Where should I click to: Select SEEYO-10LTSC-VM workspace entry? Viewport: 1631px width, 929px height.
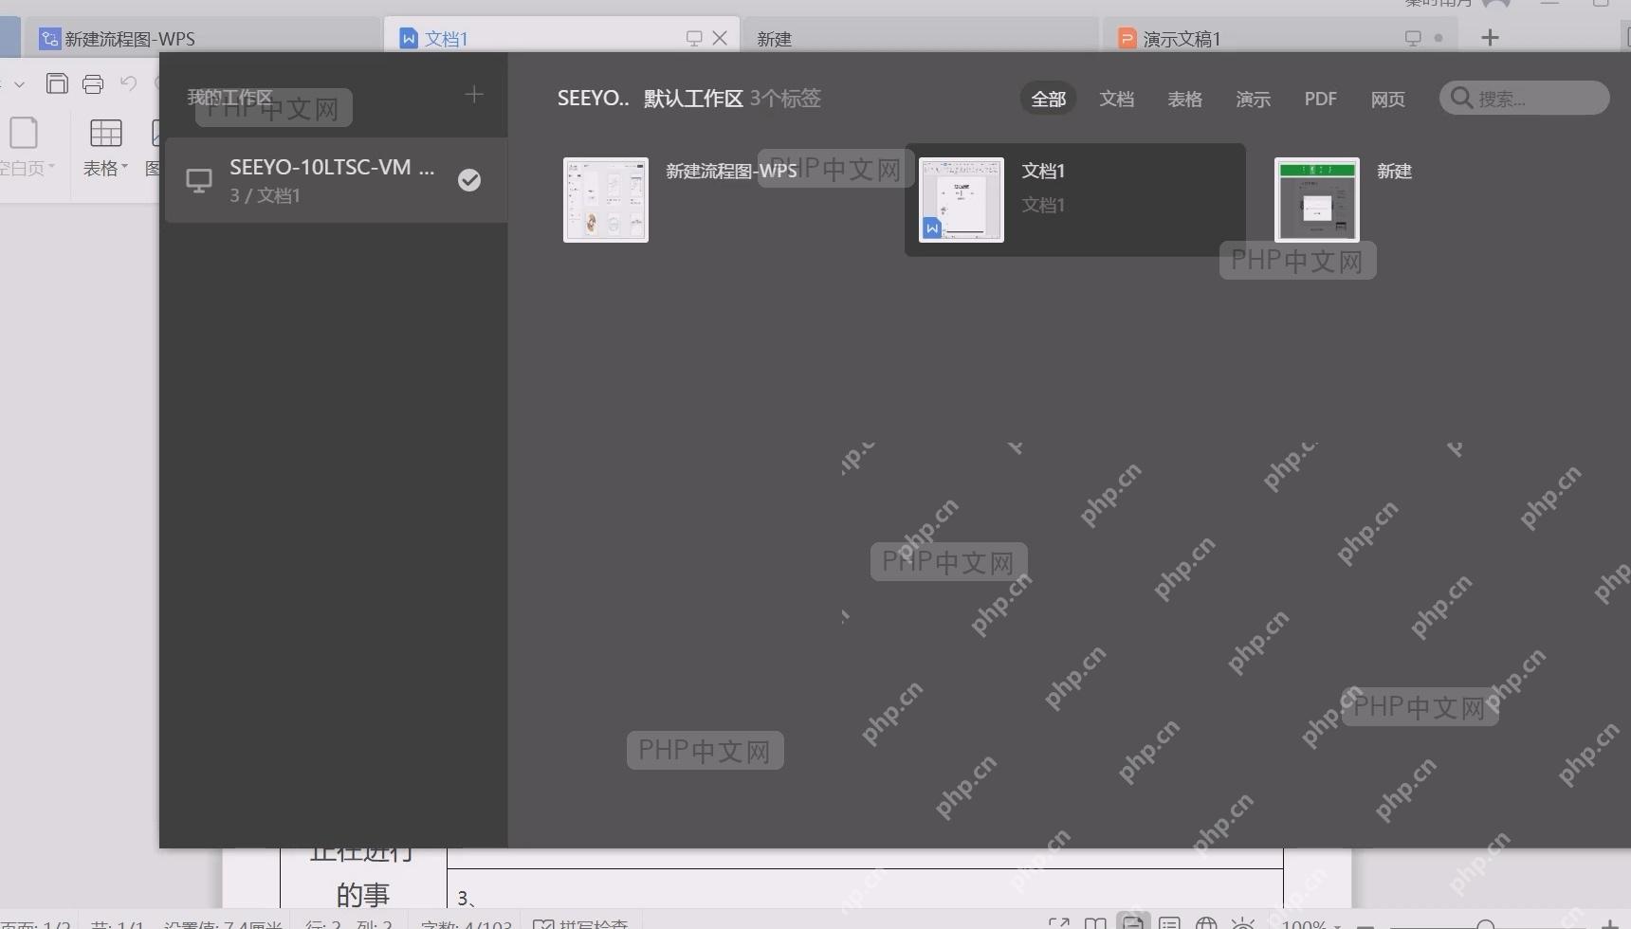336,180
